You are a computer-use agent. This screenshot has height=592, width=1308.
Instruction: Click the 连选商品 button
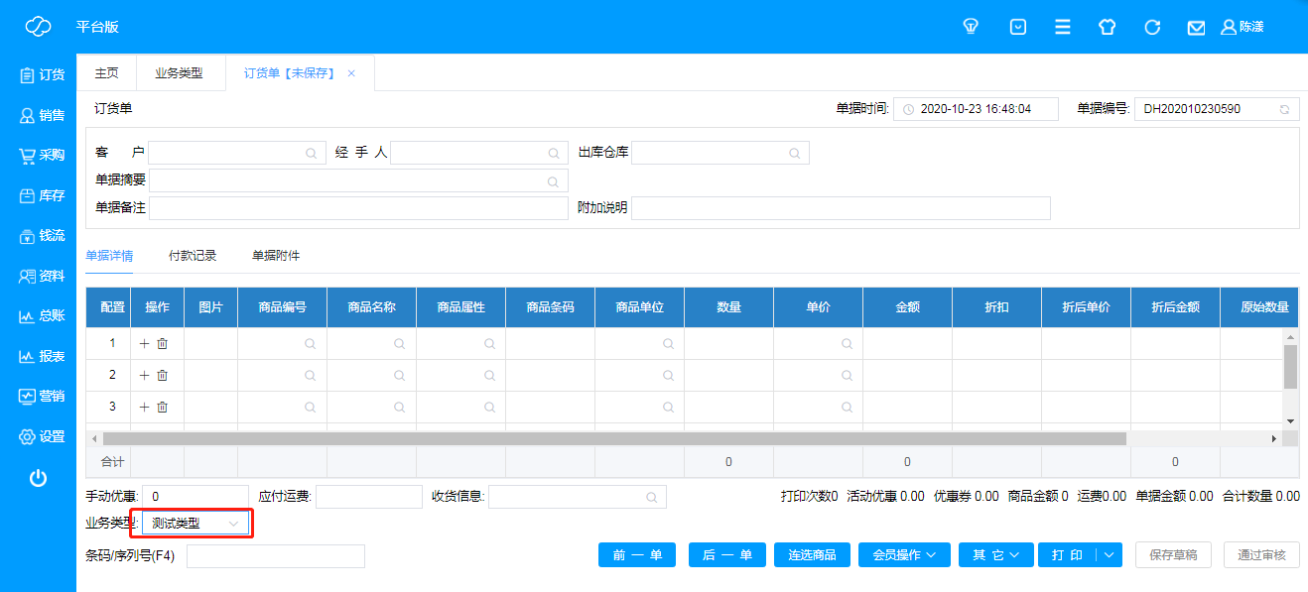[x=812, y=555]
